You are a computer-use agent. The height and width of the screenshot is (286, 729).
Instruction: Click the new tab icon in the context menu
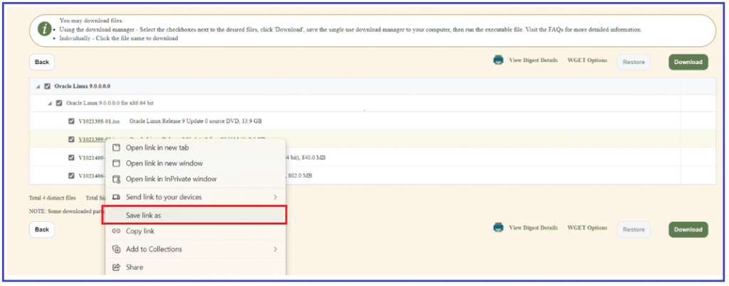click(116, 148)
